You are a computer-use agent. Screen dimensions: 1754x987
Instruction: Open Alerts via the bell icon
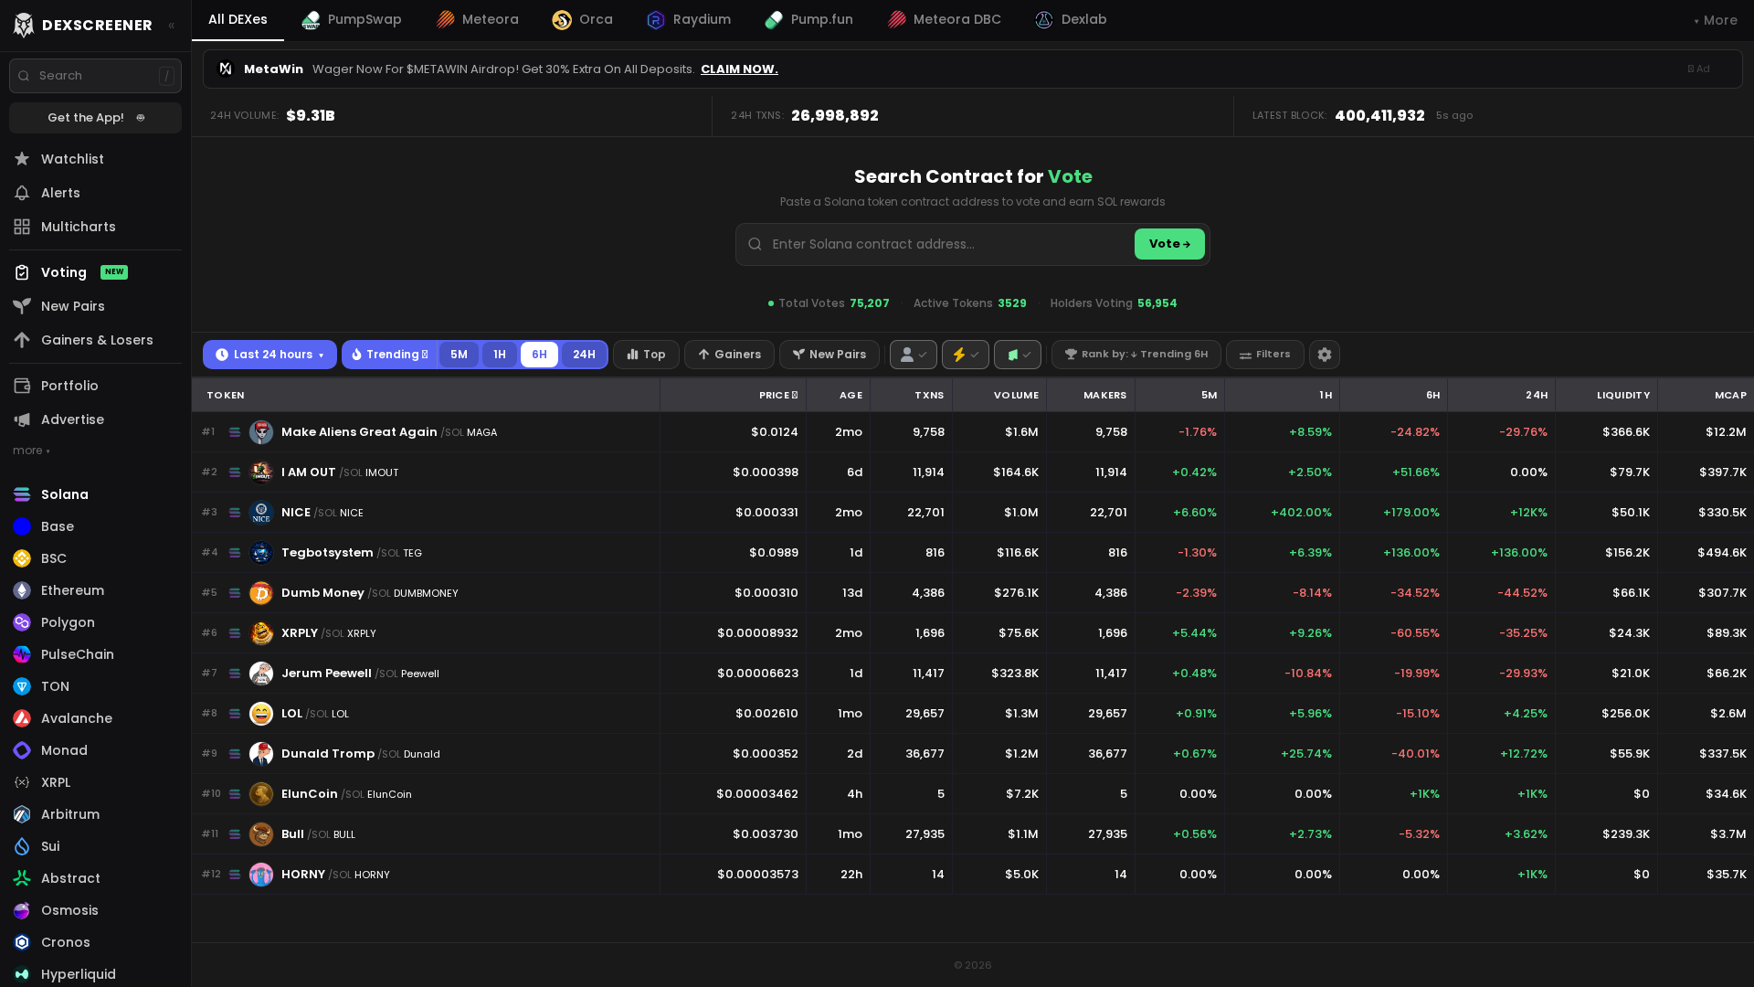[x=22, y=193]
